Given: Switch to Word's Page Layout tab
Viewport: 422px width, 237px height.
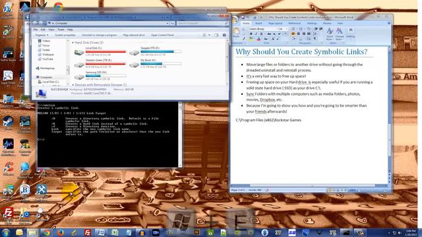Looking at the screenshot, I should coord(276,24).
